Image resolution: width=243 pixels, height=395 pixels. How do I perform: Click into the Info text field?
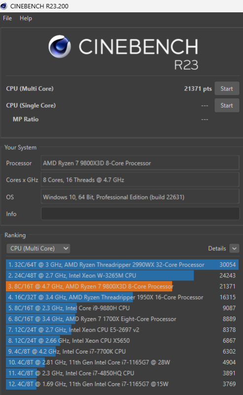(140, 214)
